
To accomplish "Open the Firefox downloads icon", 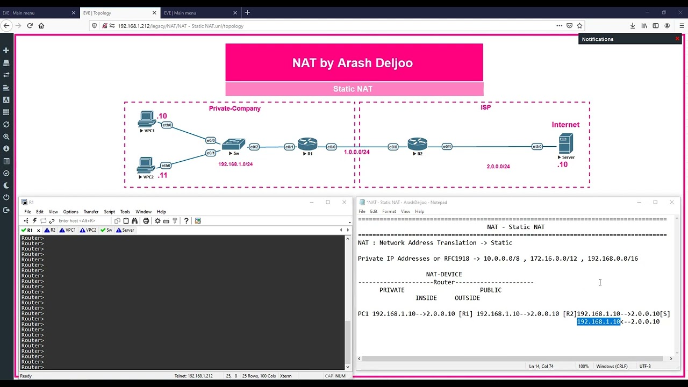I will pyautogui.click(x=633, y=25).
